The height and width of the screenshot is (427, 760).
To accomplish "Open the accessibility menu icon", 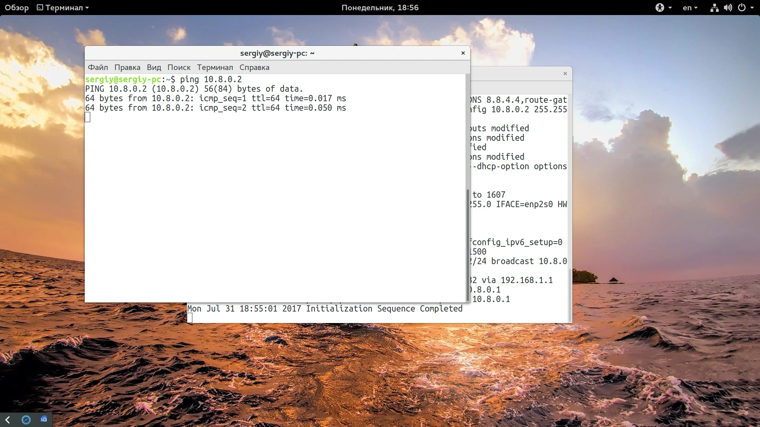I will pos(659,8).
